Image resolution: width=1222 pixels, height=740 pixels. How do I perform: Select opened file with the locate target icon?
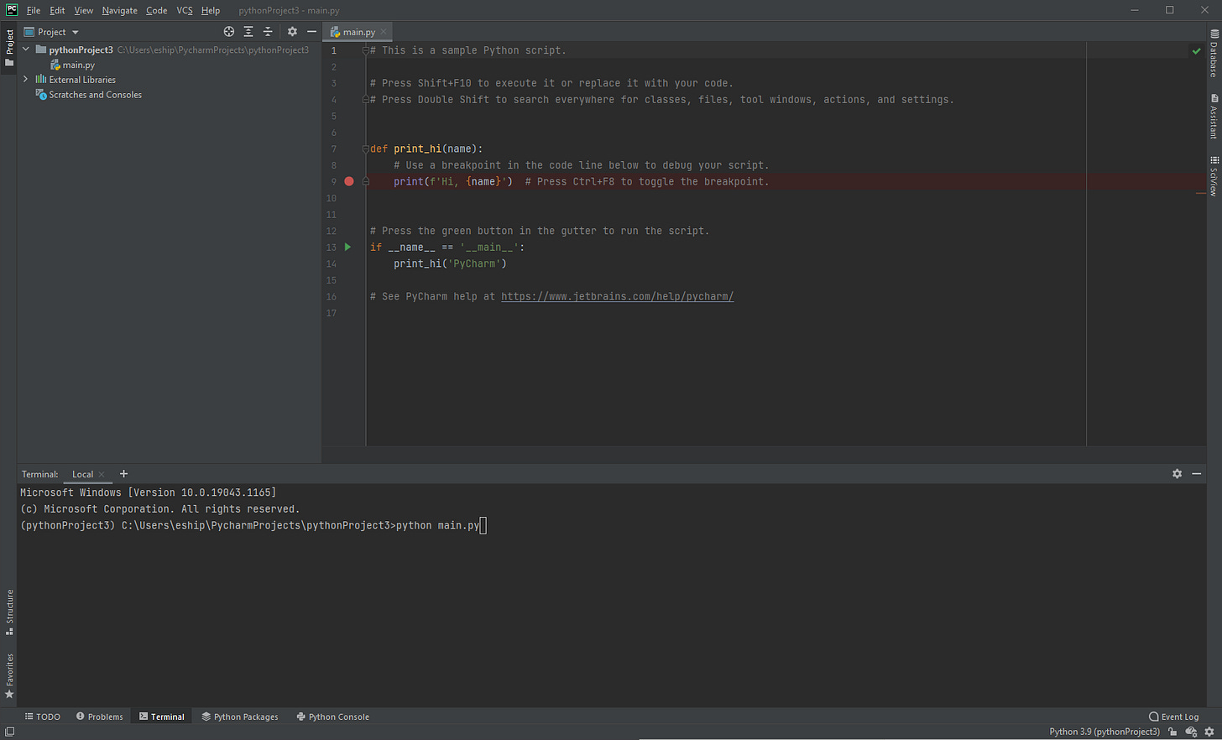click(229, 32)
